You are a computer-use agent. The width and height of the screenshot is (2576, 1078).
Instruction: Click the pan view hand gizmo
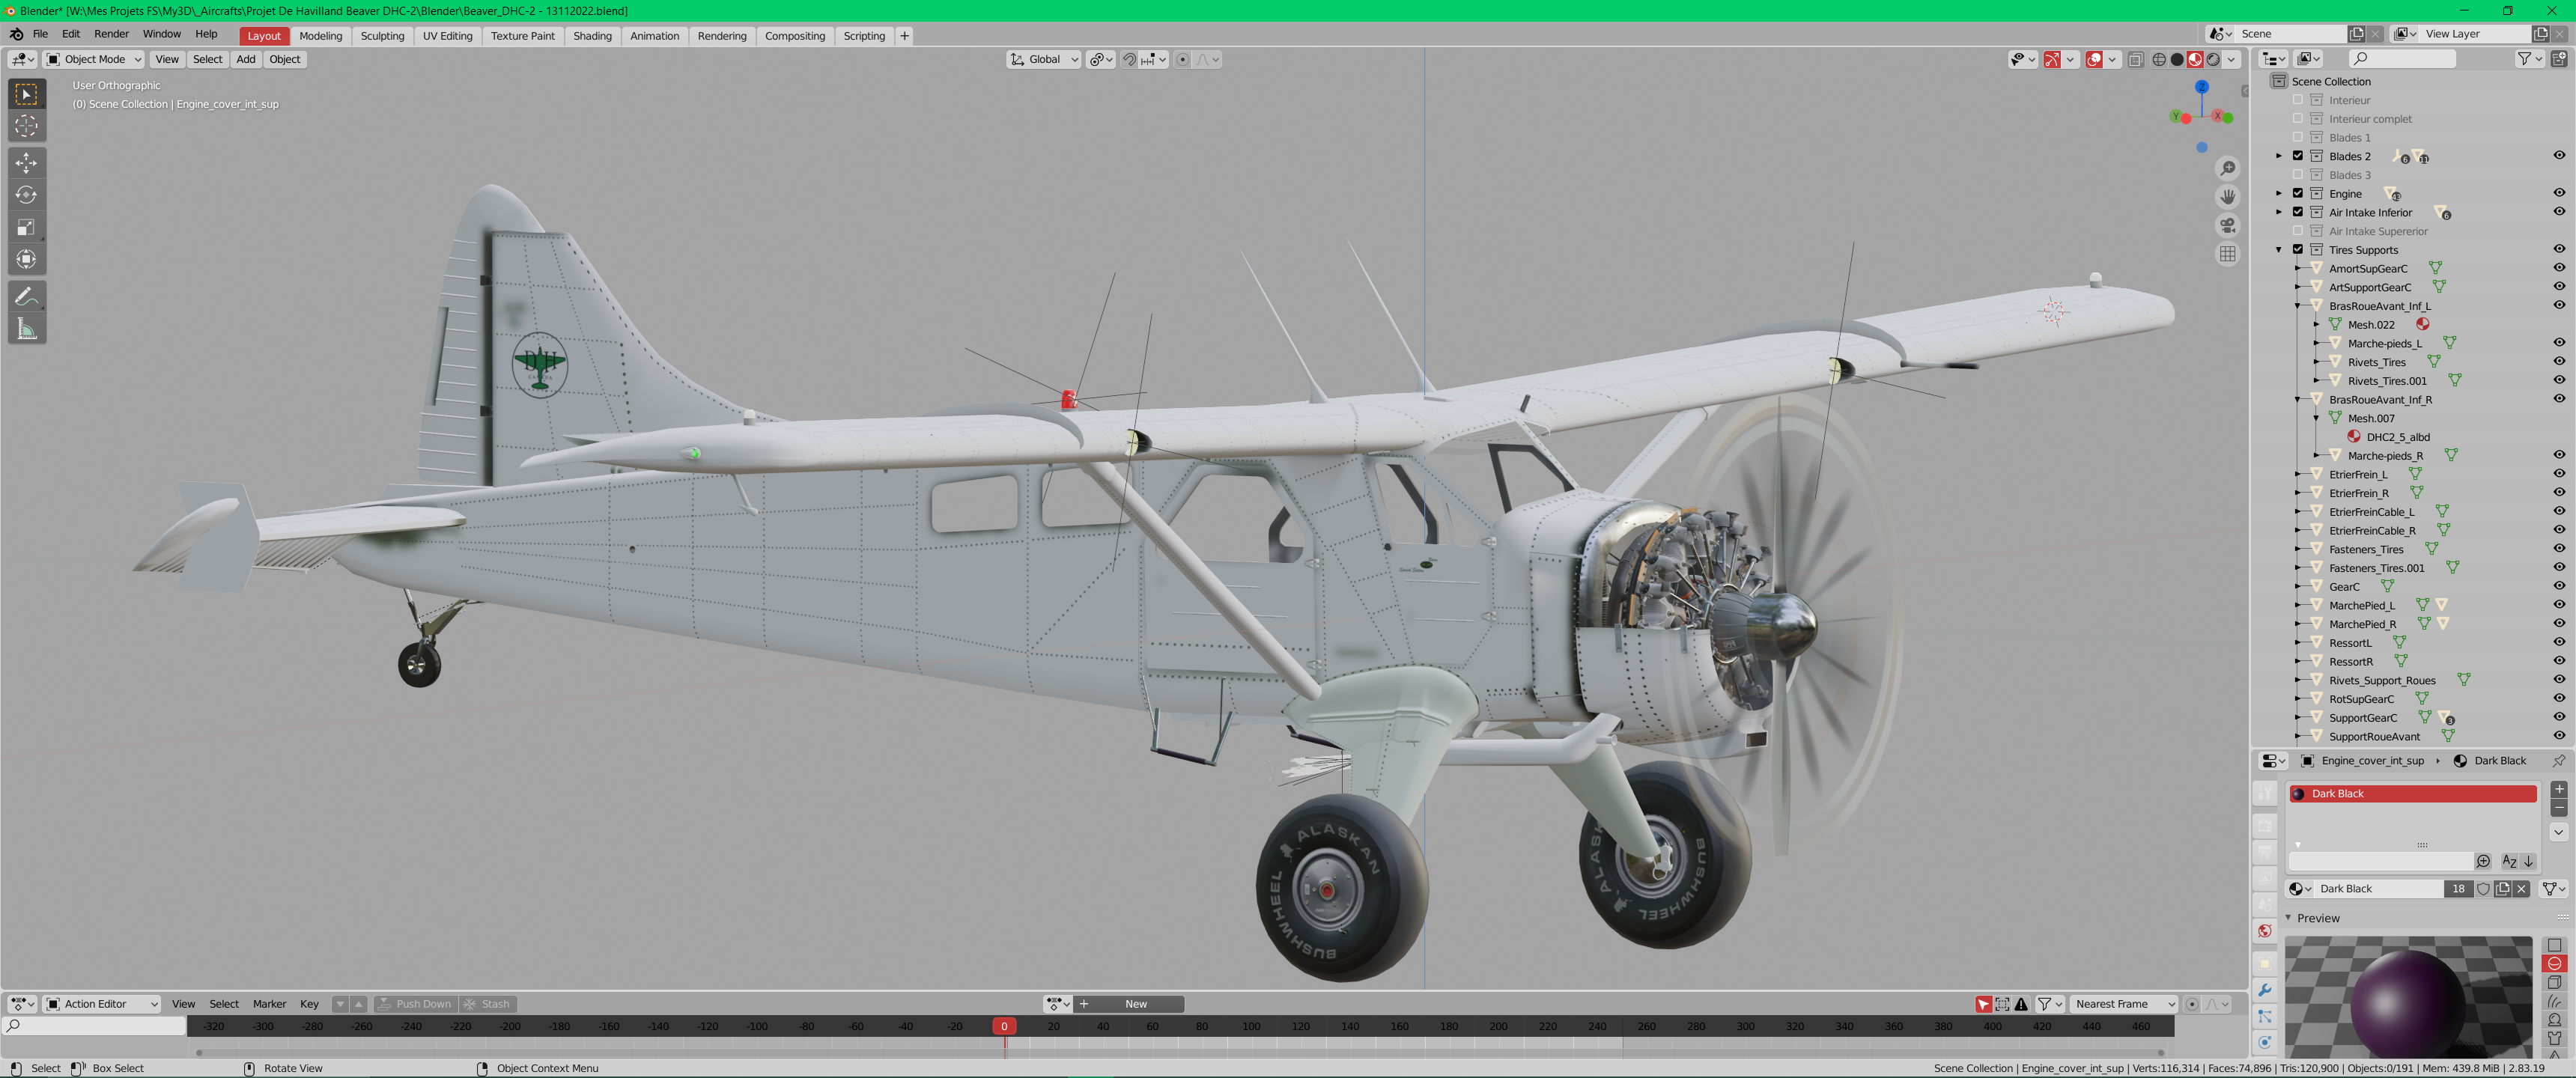click(x=2227, y=196)
